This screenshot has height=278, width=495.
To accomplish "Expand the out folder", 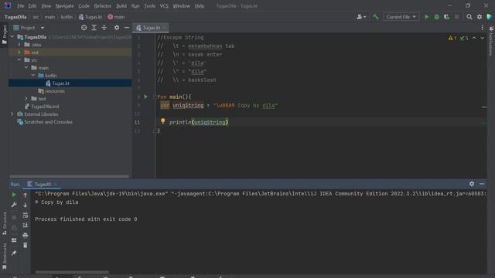I will coord(19,53).
